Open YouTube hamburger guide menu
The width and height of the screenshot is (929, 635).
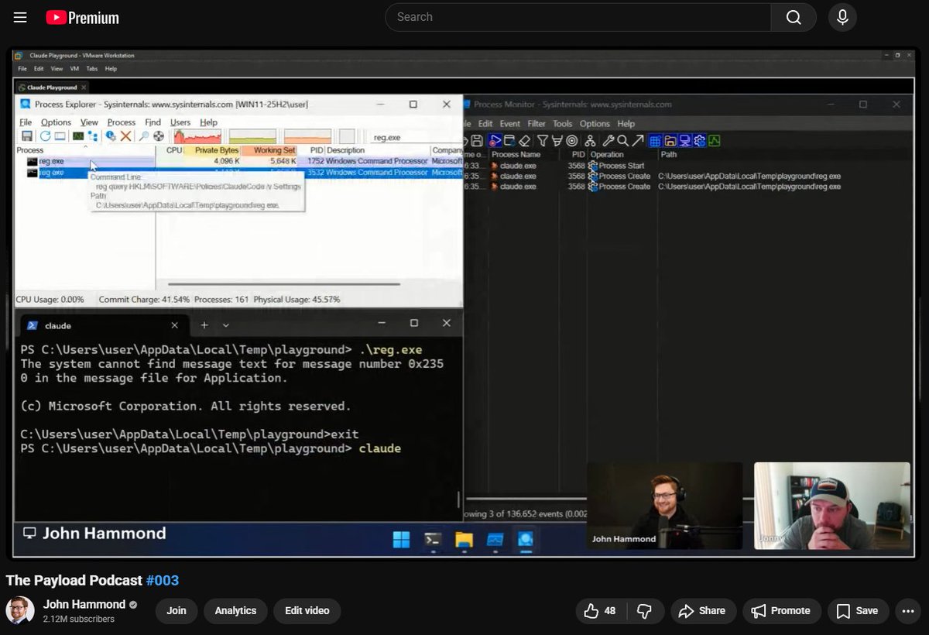click(20, 17)
